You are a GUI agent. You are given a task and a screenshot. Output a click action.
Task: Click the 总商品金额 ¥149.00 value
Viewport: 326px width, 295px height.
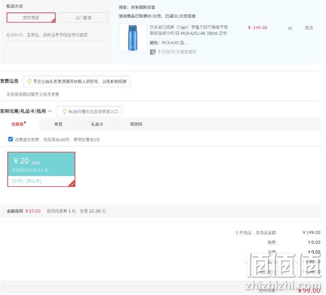coord(311,233)
